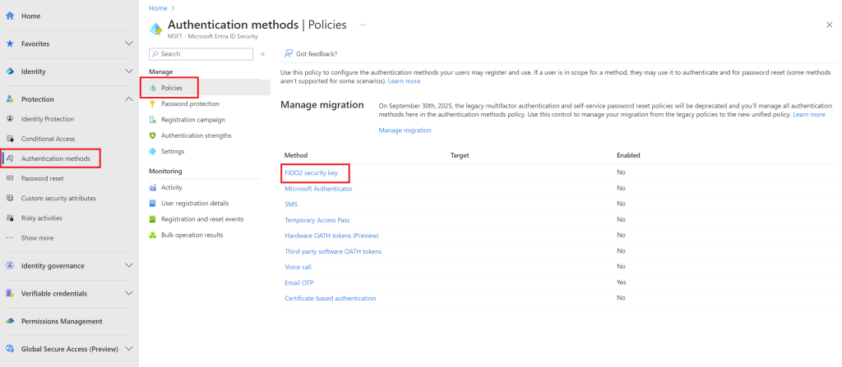Open Authentication strengths shield icon
The height and width of the screenshot is (367, 842).
pyautogui.click(x=153, y=135)
